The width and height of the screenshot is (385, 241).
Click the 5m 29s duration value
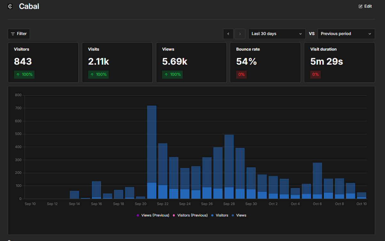click(327, 61)
